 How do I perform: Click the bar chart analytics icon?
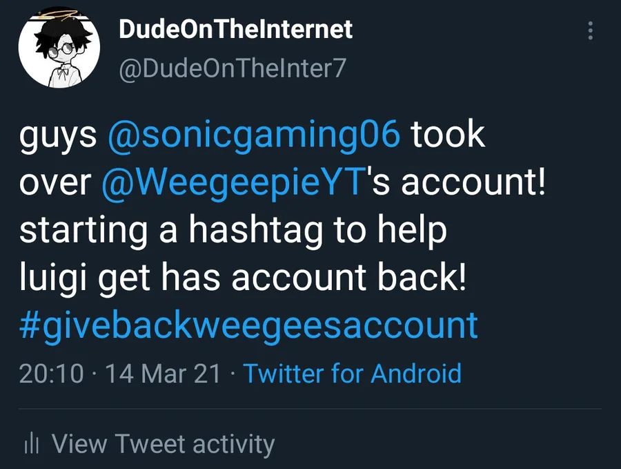pyautogui.click(x=30, y=443)
